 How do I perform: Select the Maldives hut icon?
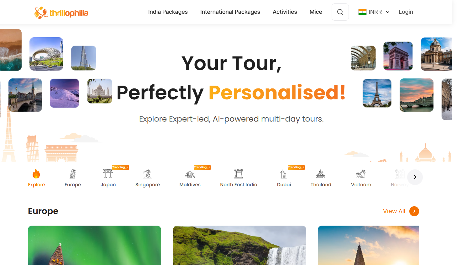[x=190, y=174]
